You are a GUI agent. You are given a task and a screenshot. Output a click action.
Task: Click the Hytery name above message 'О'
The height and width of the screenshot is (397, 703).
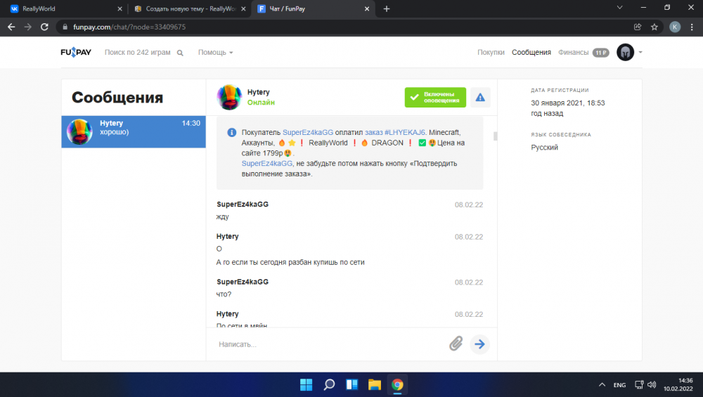click(227, 236)
